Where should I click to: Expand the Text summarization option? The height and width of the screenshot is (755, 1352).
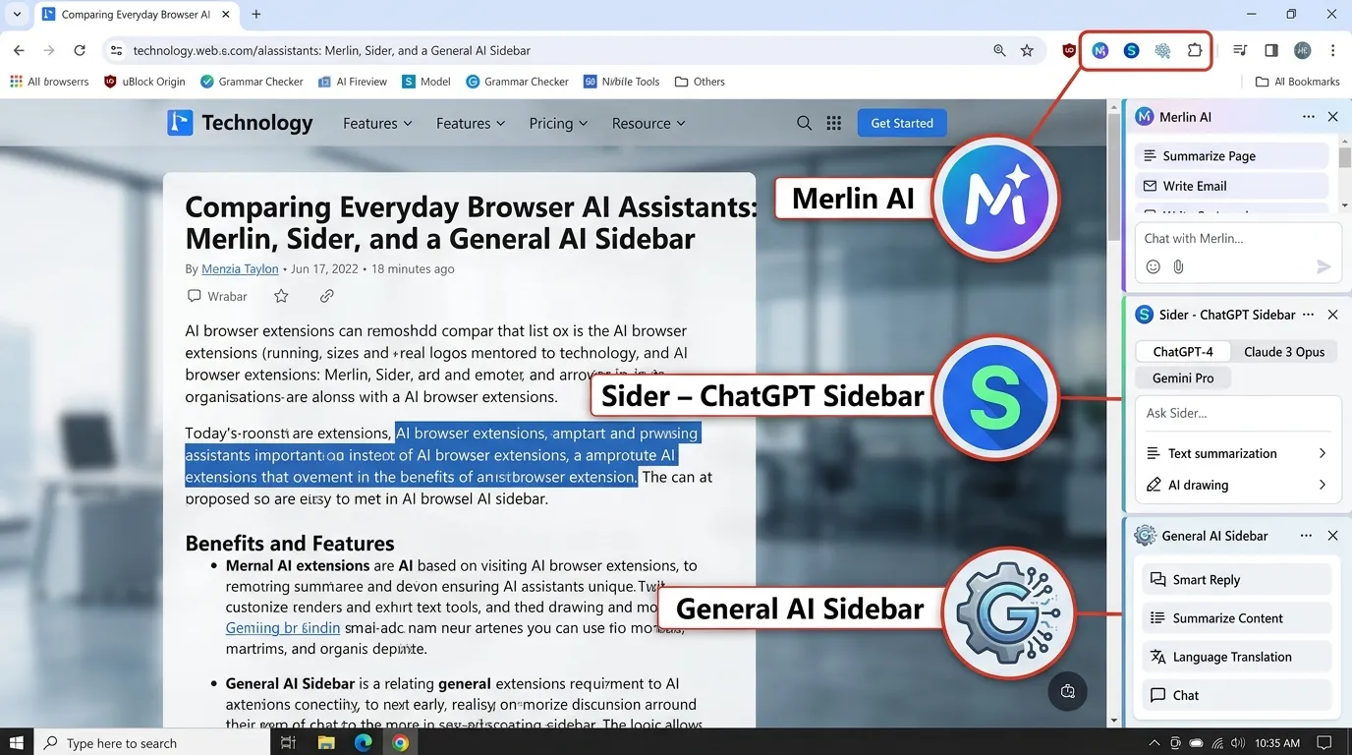(1237, 453)
